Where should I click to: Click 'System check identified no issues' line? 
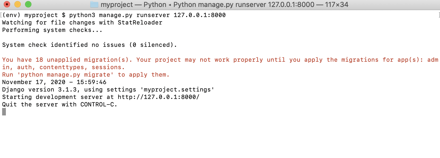coord(64,45)
